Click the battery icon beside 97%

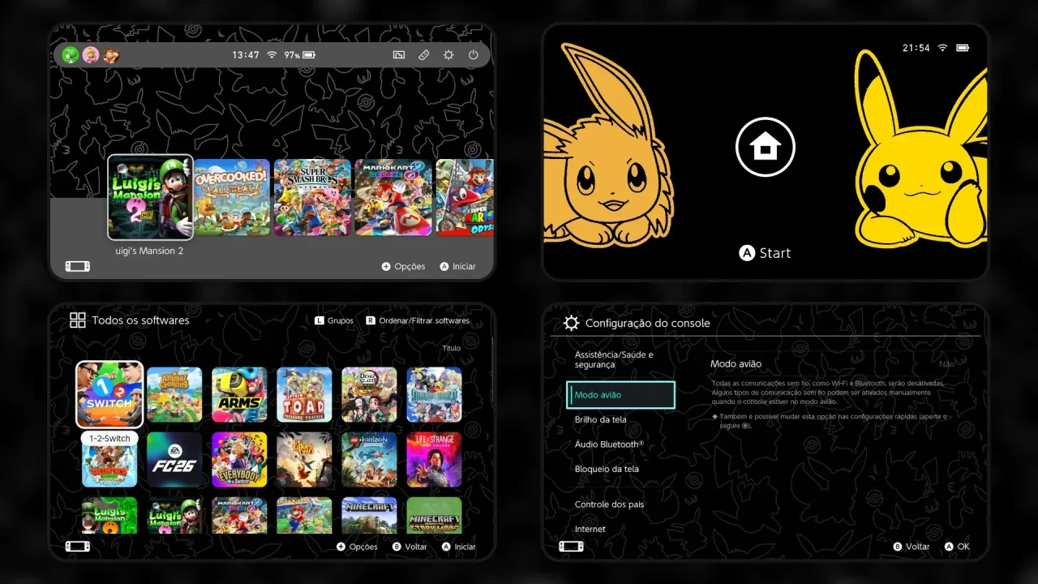click(x=308, y=55)
